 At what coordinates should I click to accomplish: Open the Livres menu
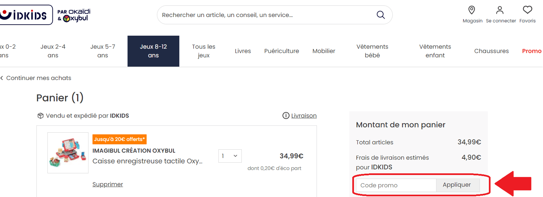[243, 51]
